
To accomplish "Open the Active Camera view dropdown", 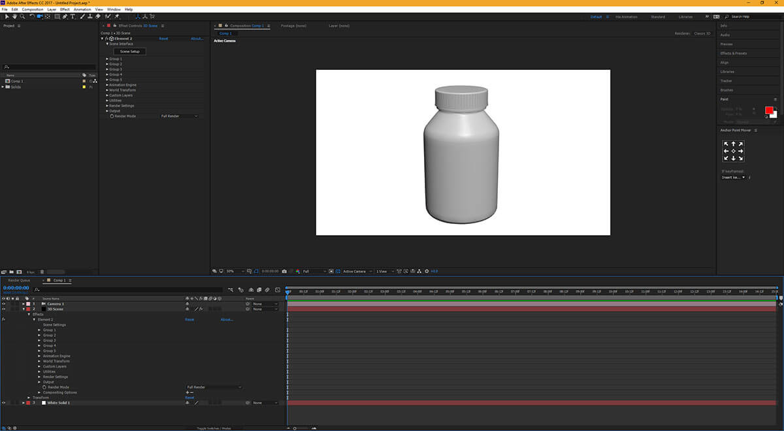I will pos(357,271).
